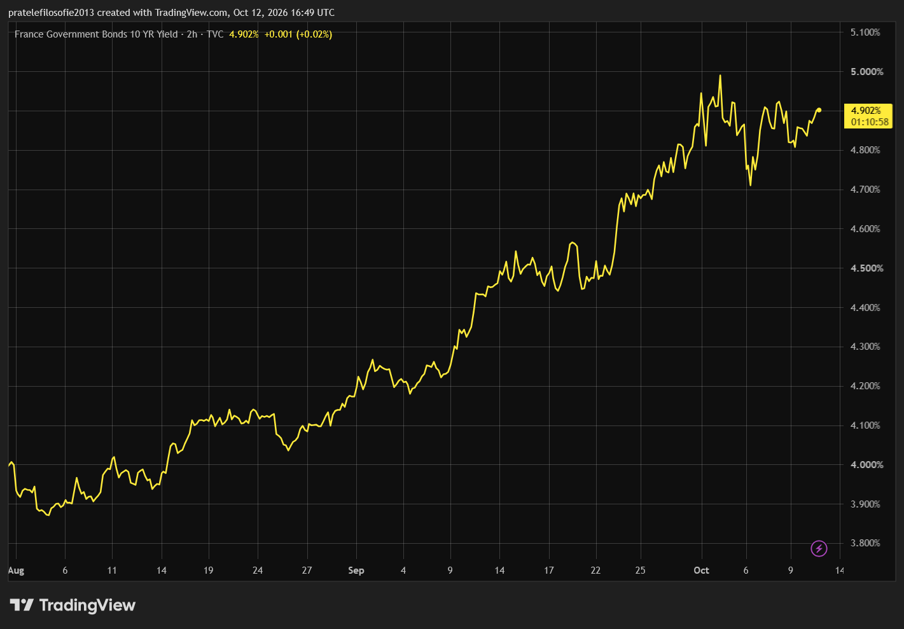904x629 pixels.
Task: Click the 4.000% price axis label
Action: [x=867, y=465]
